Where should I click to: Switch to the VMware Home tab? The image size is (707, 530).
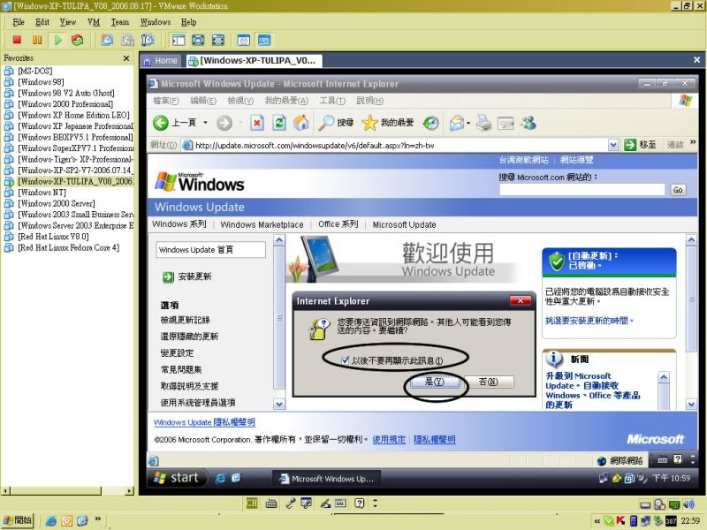161,60
